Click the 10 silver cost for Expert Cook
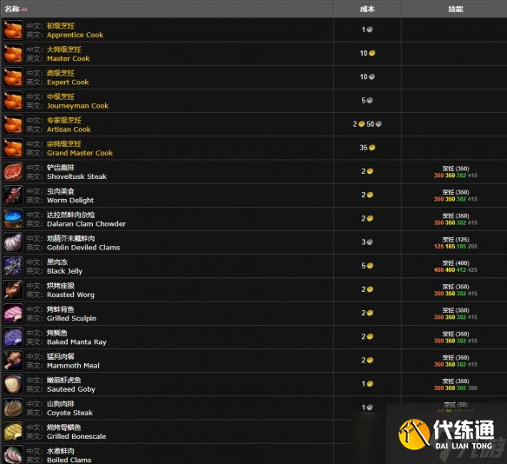The height and width of the screenshot is (464, 507). (x=367, y=76)
